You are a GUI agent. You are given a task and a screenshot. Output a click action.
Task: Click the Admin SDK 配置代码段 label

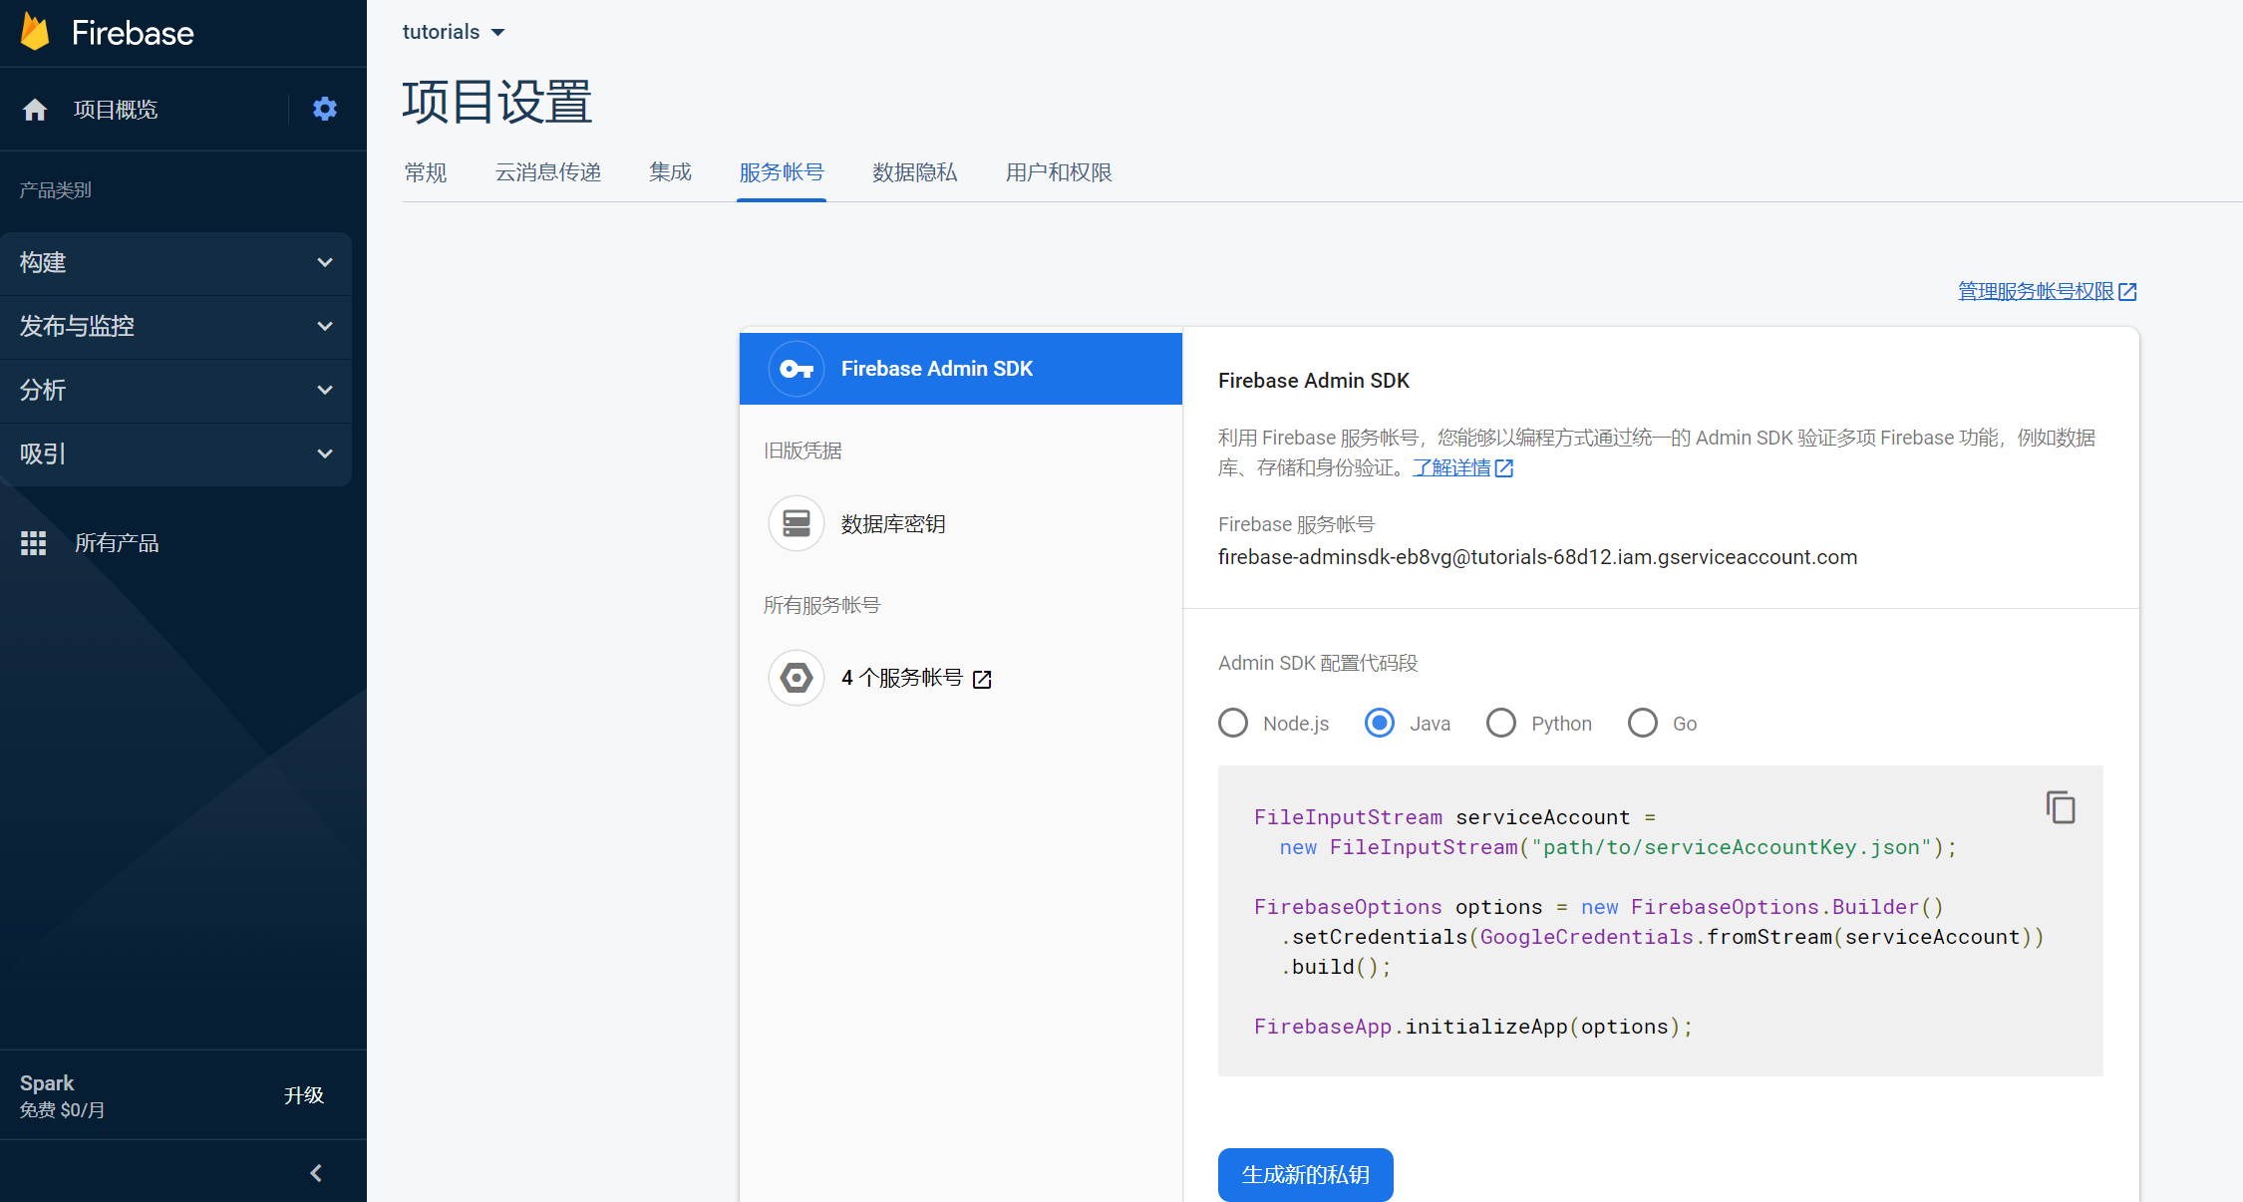tap(1318, 663)
